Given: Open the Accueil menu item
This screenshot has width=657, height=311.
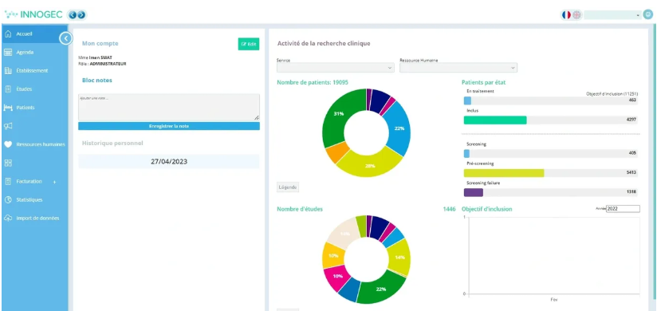Looking at the screenshot, I should [x=24, y=34].
